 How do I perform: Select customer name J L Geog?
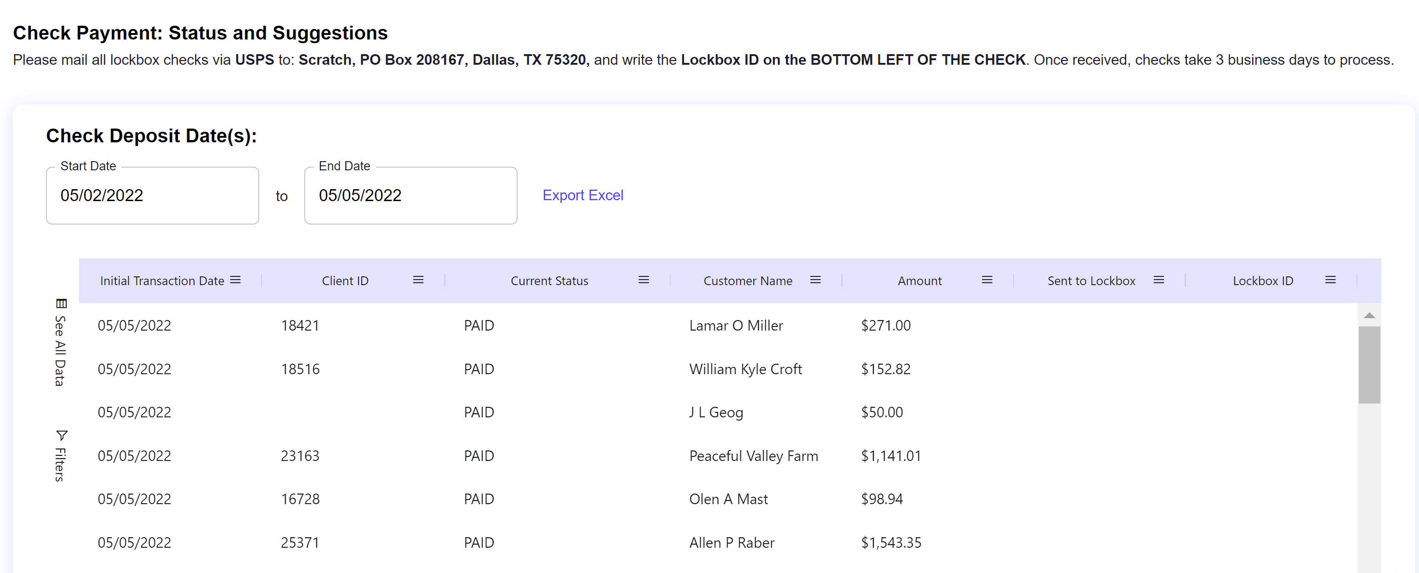tap(716, 412)
